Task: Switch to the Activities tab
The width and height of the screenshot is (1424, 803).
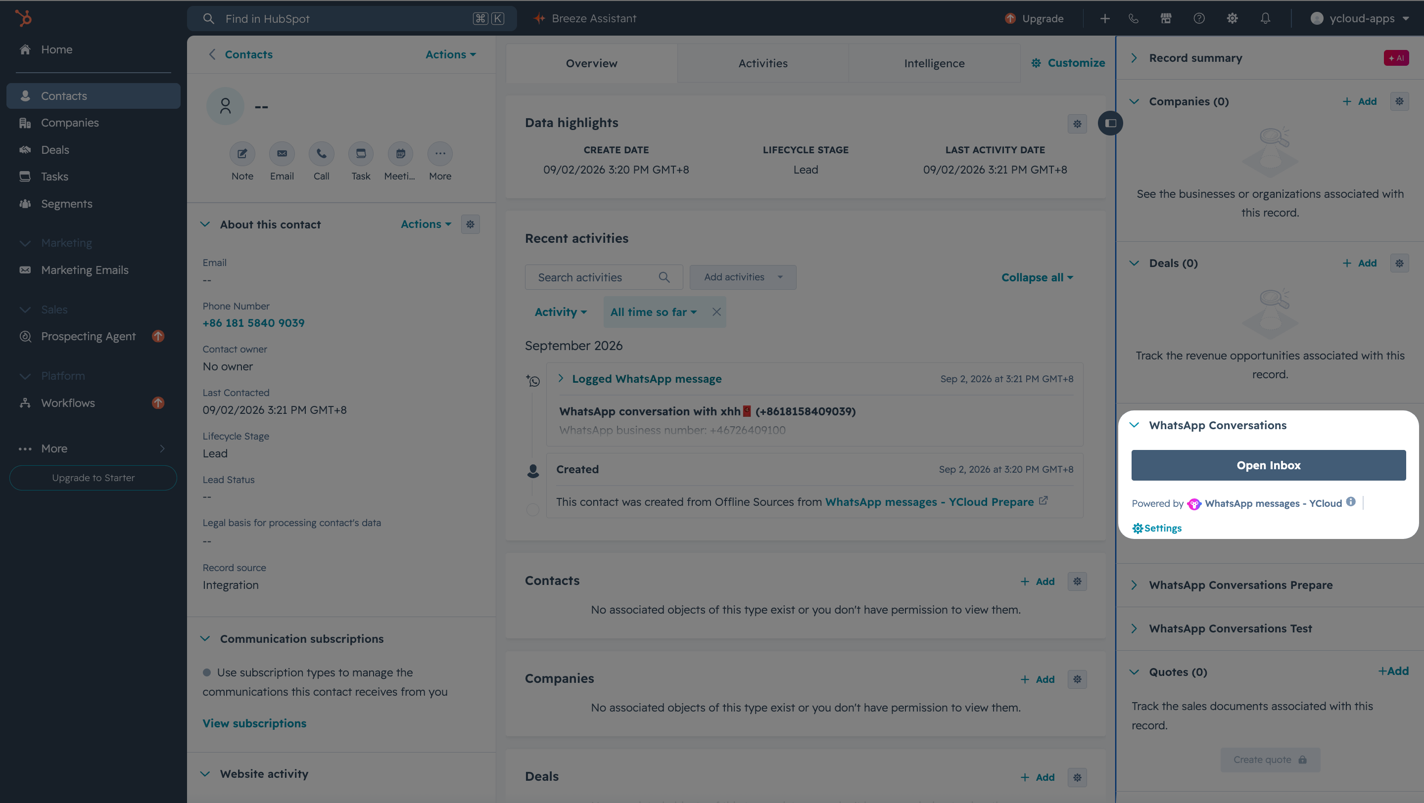Action: (763, 63)
